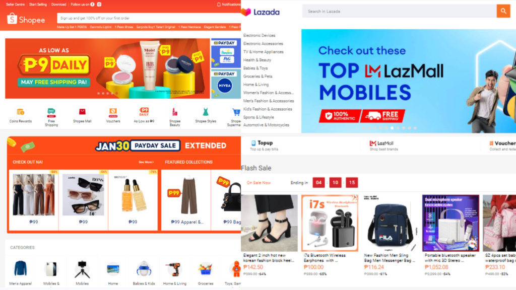Click the Shopee search input field
516x290 pixels.
(x=149, y=18)
